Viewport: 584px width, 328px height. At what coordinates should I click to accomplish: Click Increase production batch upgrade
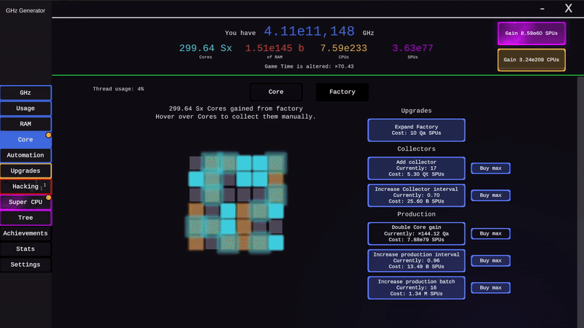pos(416,288)
